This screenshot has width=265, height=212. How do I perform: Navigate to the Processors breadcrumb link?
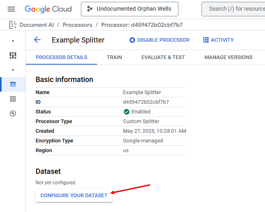coord(77,25)
